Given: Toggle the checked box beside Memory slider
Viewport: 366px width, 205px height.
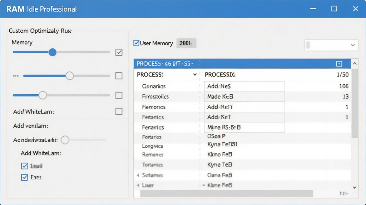Looking at the screenshot, I should (119, 52).
